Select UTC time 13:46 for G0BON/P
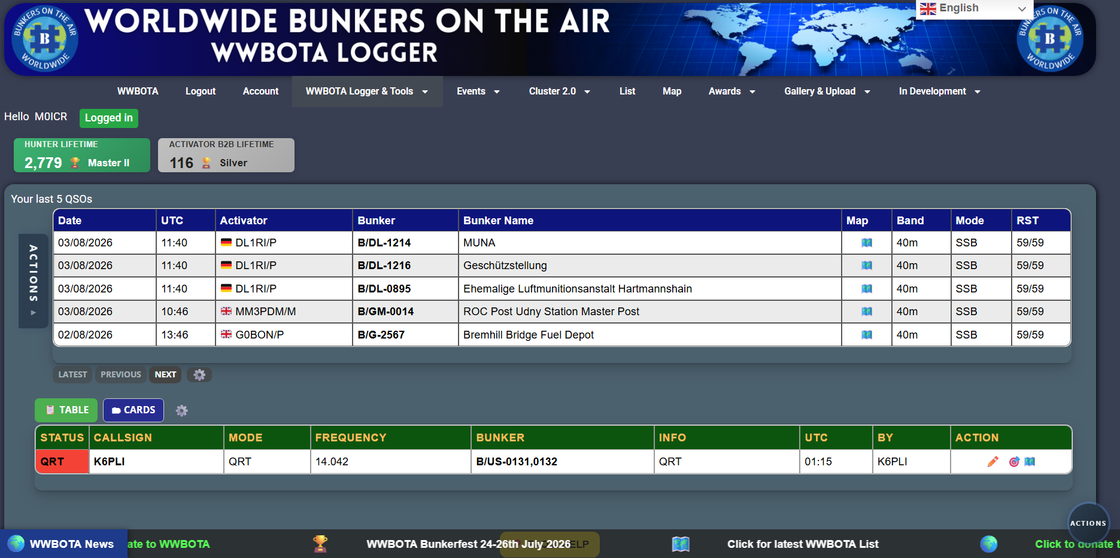The height and width of the screenshot is (558, 1120). pos(174,335)
